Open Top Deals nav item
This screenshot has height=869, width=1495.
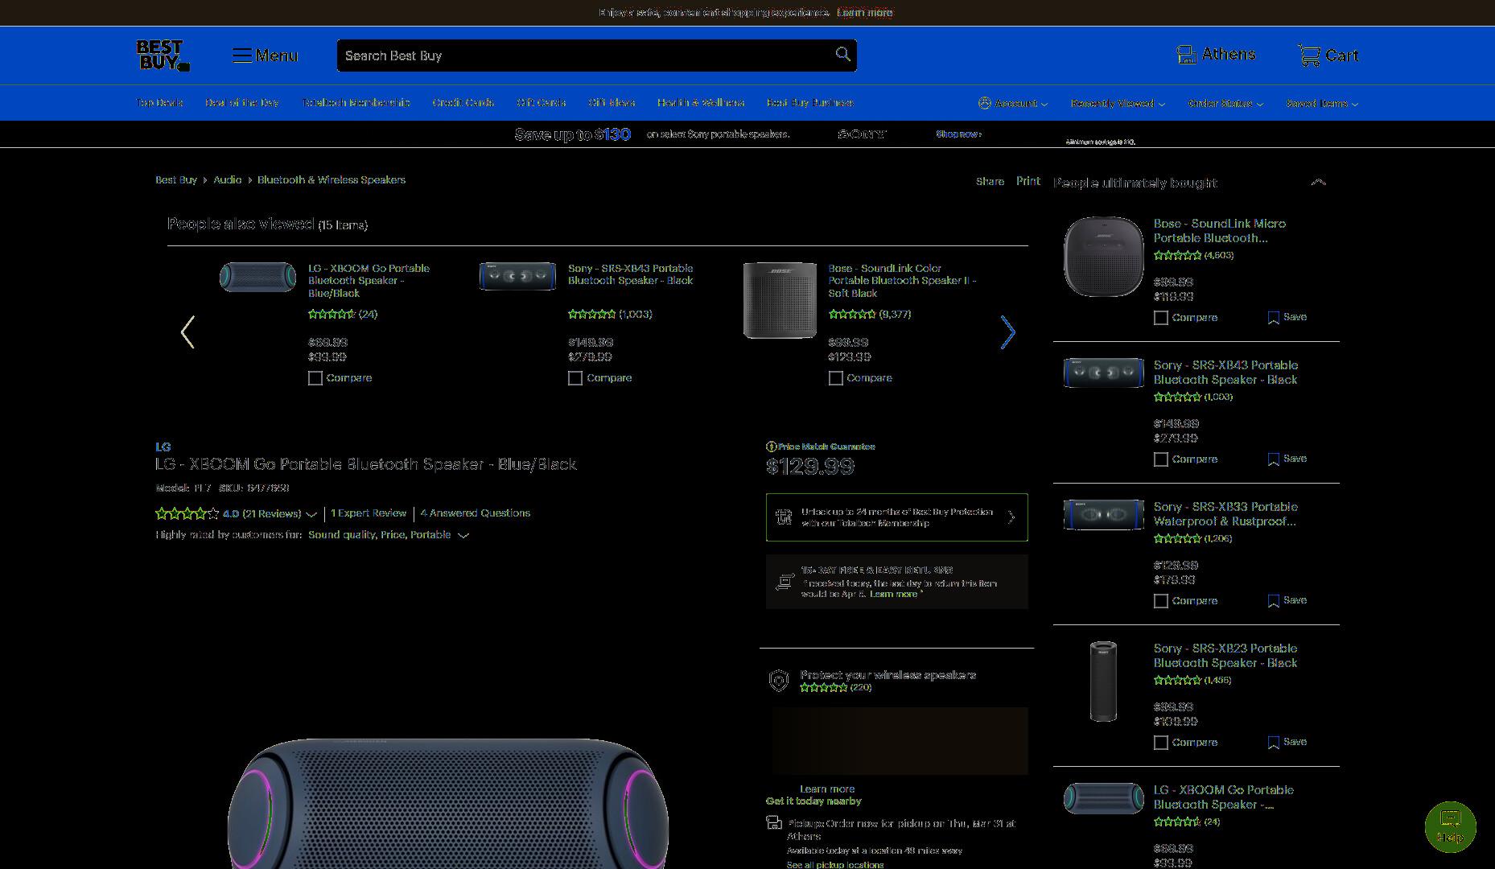159,102
